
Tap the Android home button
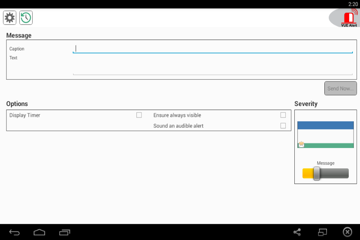coord(39,232)
